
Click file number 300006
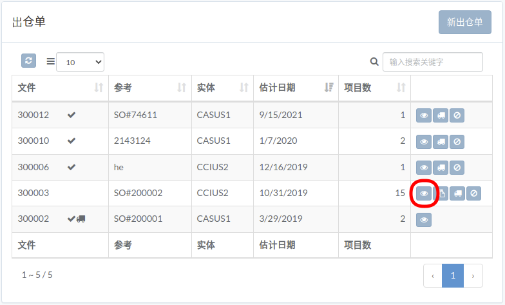click(33, 168)
